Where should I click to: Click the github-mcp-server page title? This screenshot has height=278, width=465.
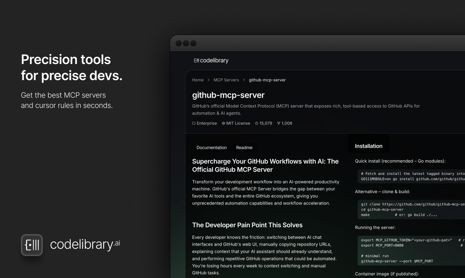228,95
